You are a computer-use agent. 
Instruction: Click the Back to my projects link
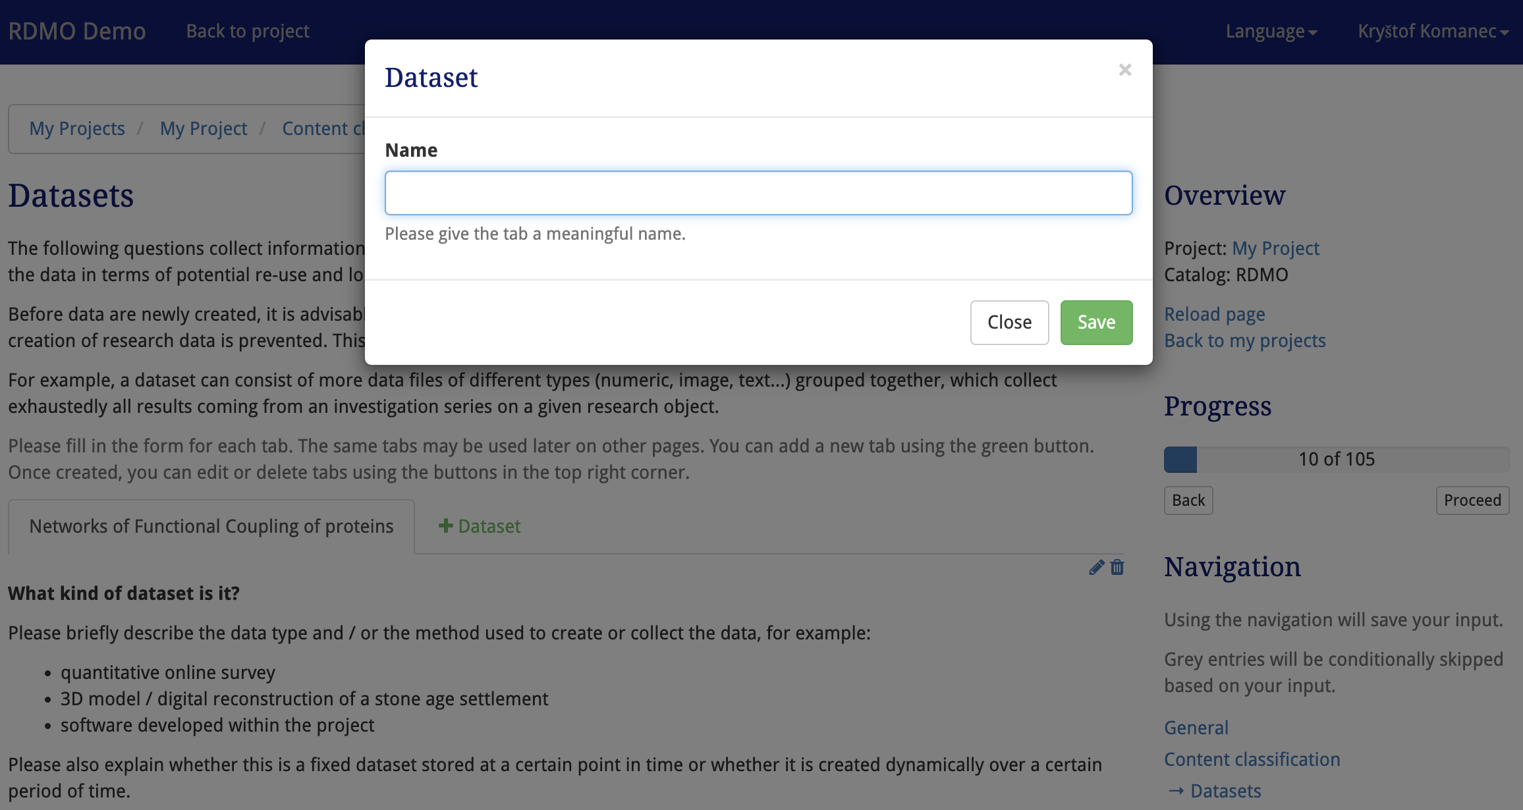click(1245, 340)
